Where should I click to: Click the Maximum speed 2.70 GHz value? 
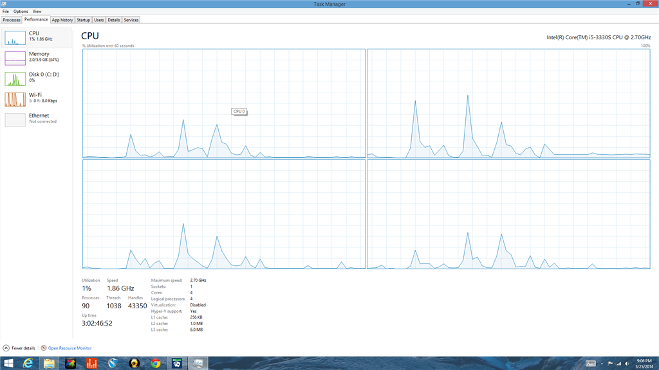pos(198,280)
